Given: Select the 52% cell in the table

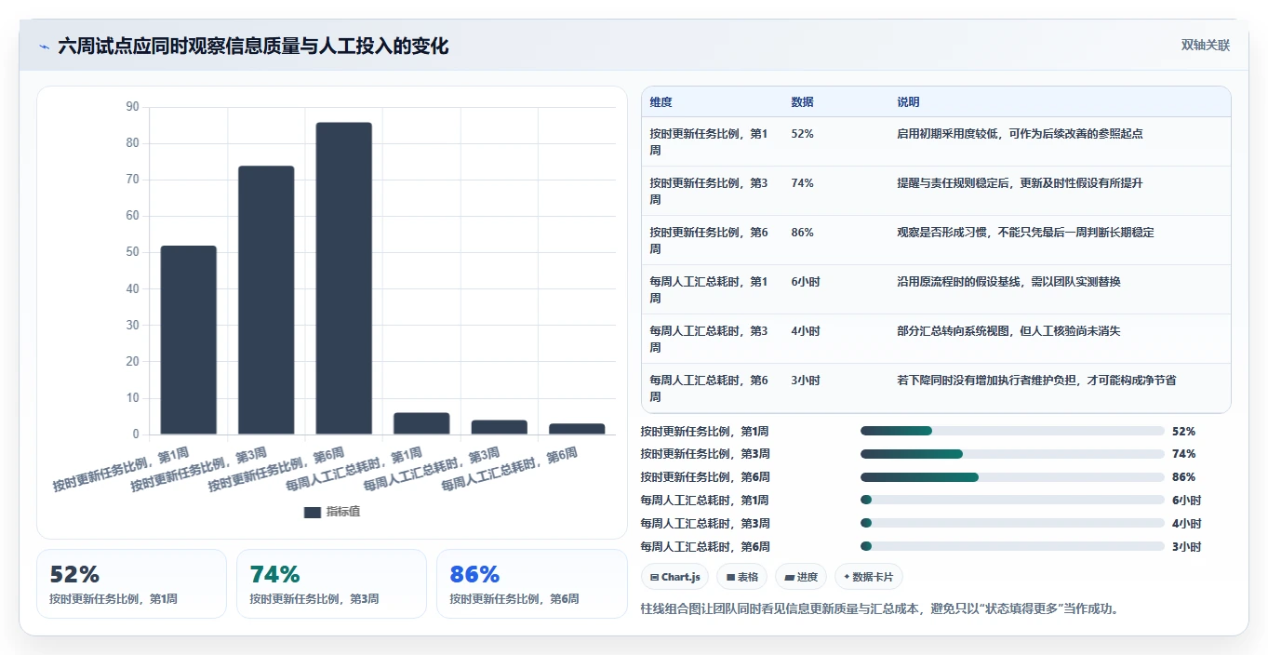Looking at the screenshot, I should pyautogui.click(x=803, y=134).
